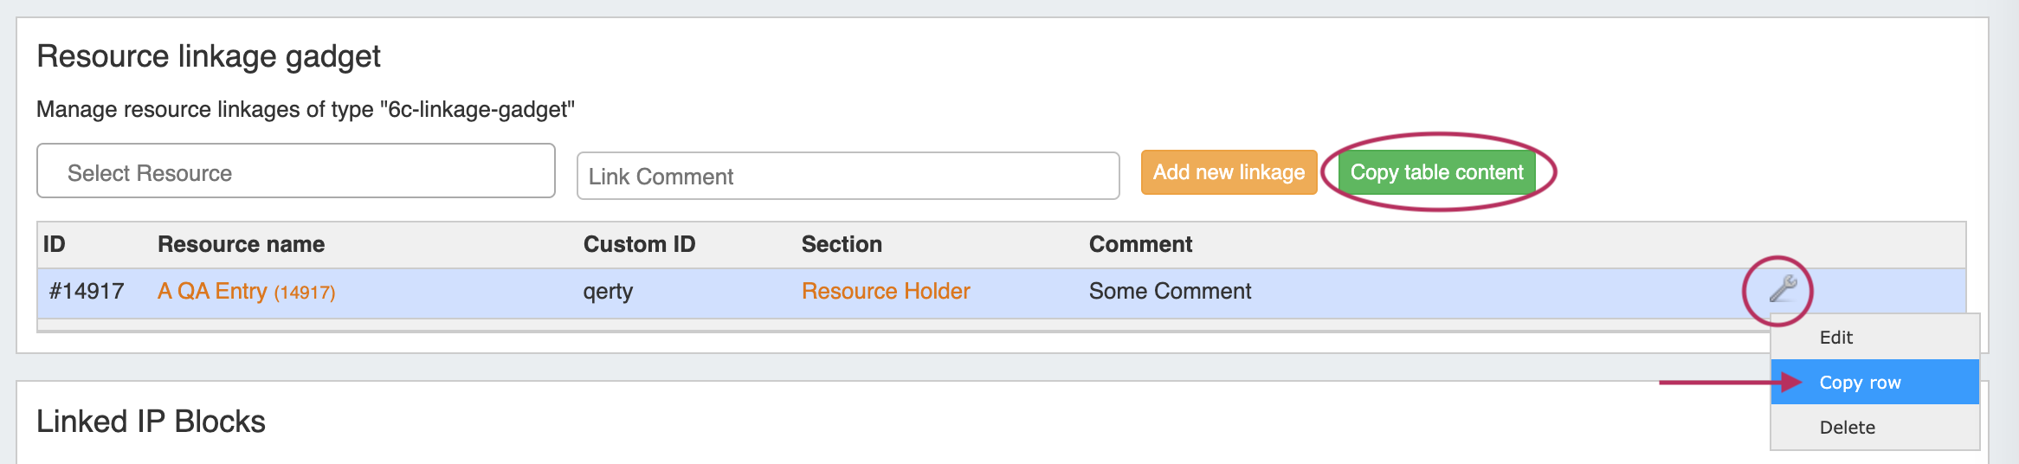Click the Select Resource combo box
This screenshot has height=464, width=2019.
pos(295,171)
